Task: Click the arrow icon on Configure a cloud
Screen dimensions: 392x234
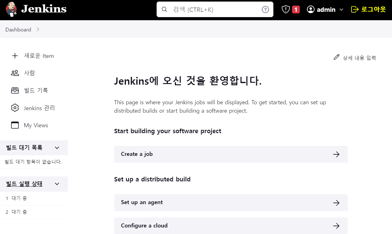Action: point(336,226)
